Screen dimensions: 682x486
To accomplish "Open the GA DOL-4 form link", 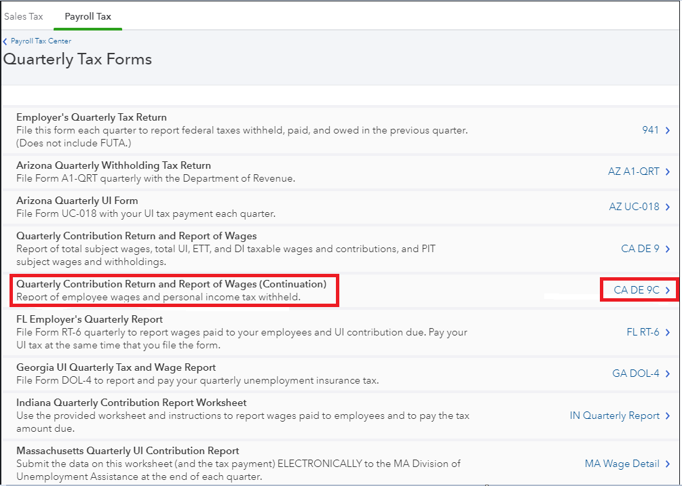I will 635,373.
